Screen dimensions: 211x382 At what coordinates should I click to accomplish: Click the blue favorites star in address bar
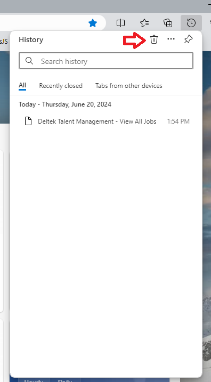click(93, 23)
